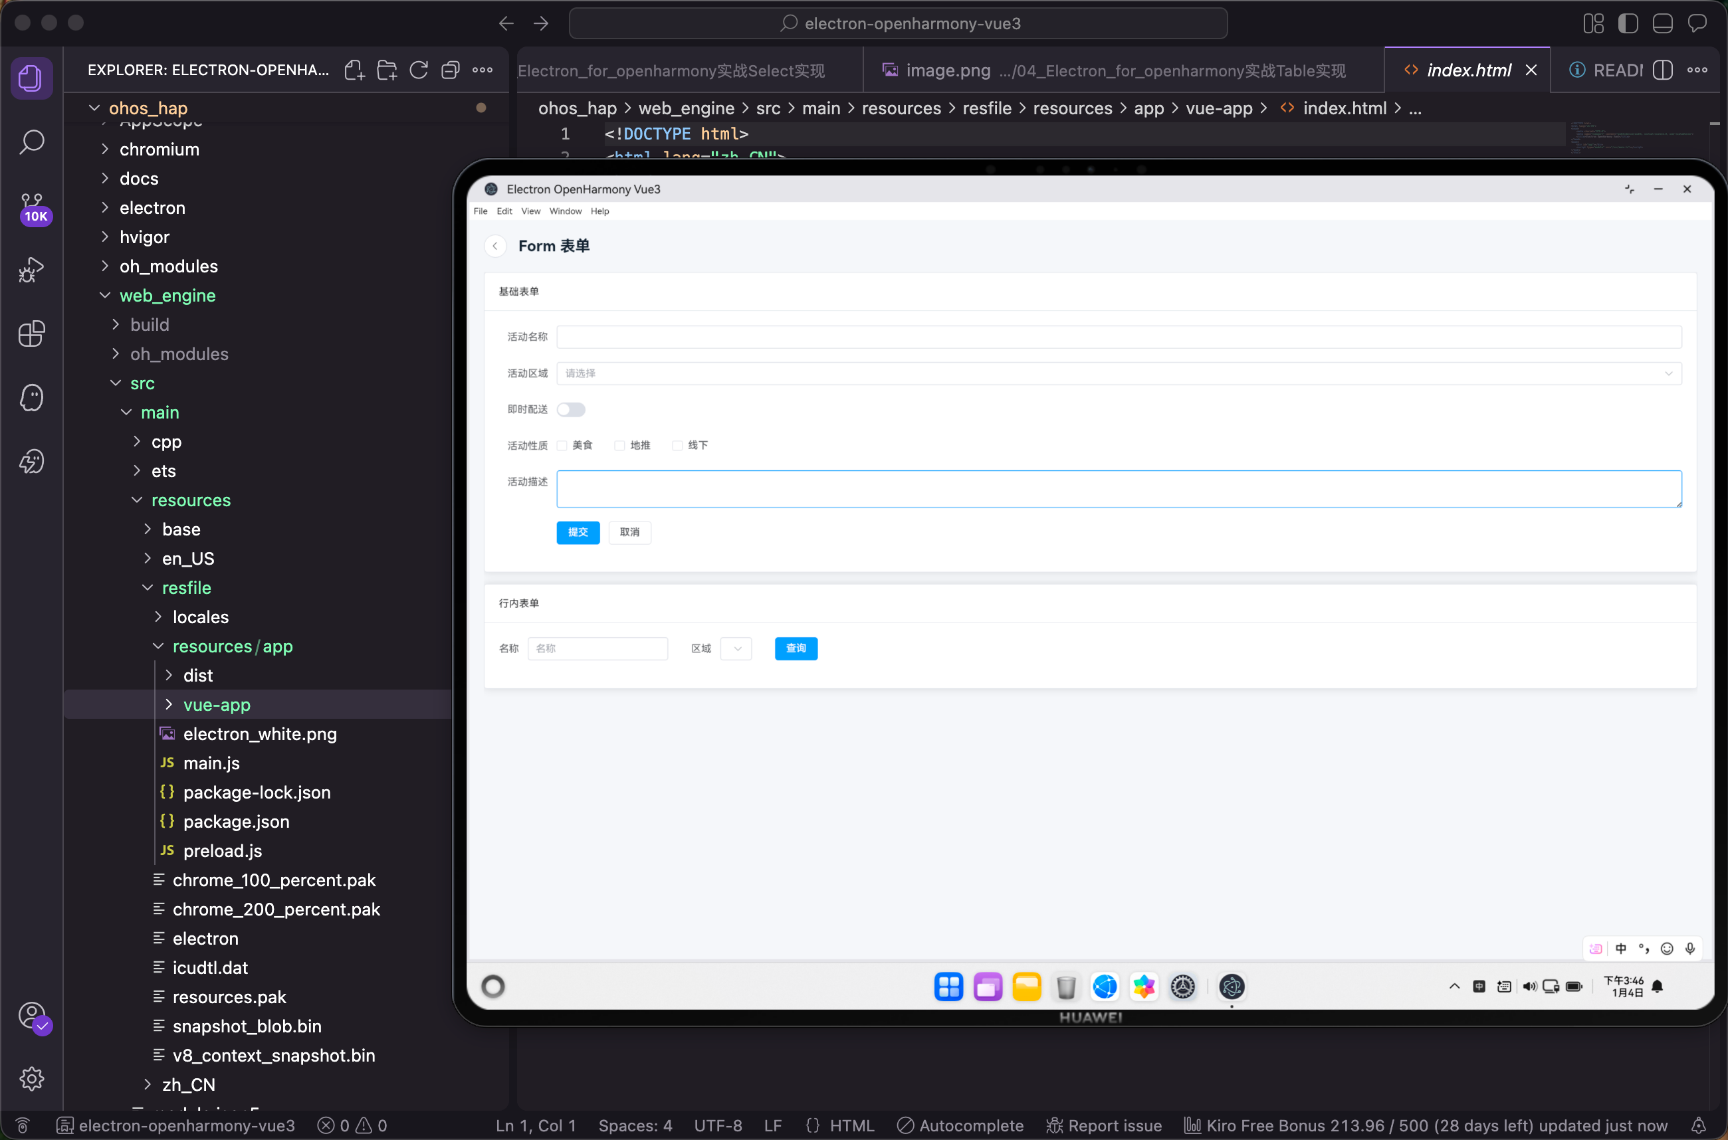Click the 查询 query button
Screen dimensions: 1728x1140
tap(796, 648)
